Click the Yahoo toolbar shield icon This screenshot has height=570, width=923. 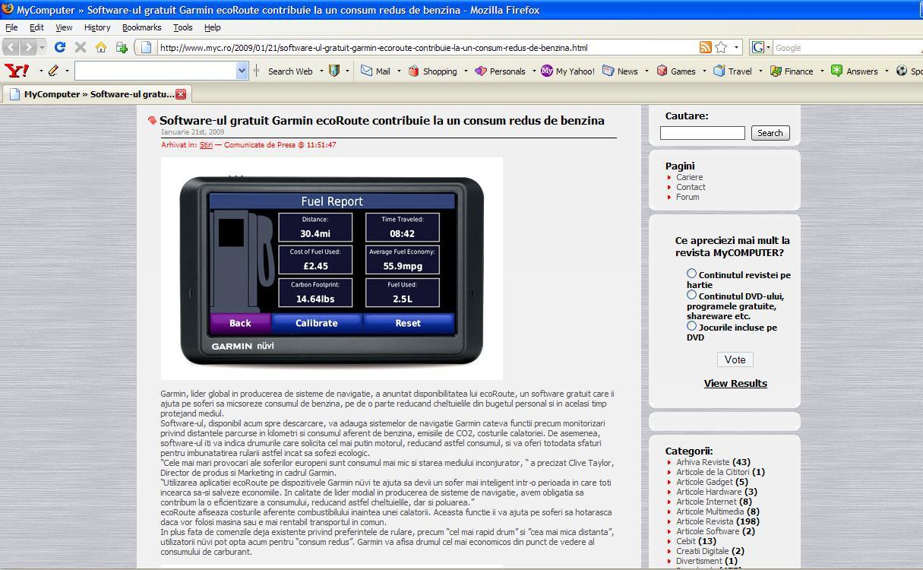(x=333, y=71)
